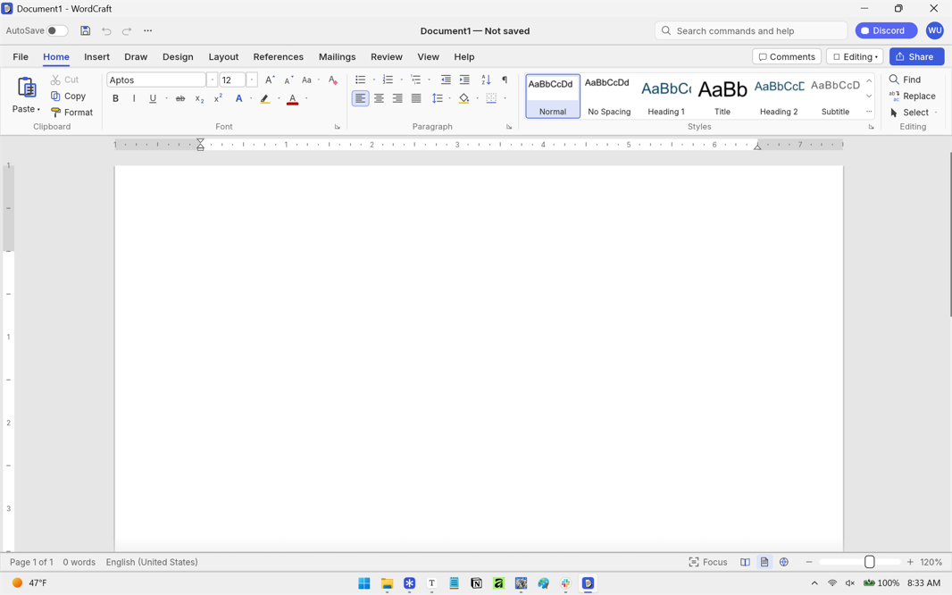
Task: Toggle the AutoSave switch
Action: point(57,30)
